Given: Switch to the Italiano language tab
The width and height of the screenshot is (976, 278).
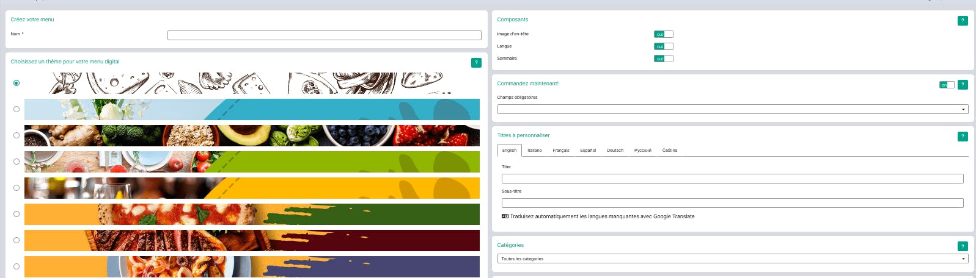Looking at the screenshot, I should coord(535,150).
